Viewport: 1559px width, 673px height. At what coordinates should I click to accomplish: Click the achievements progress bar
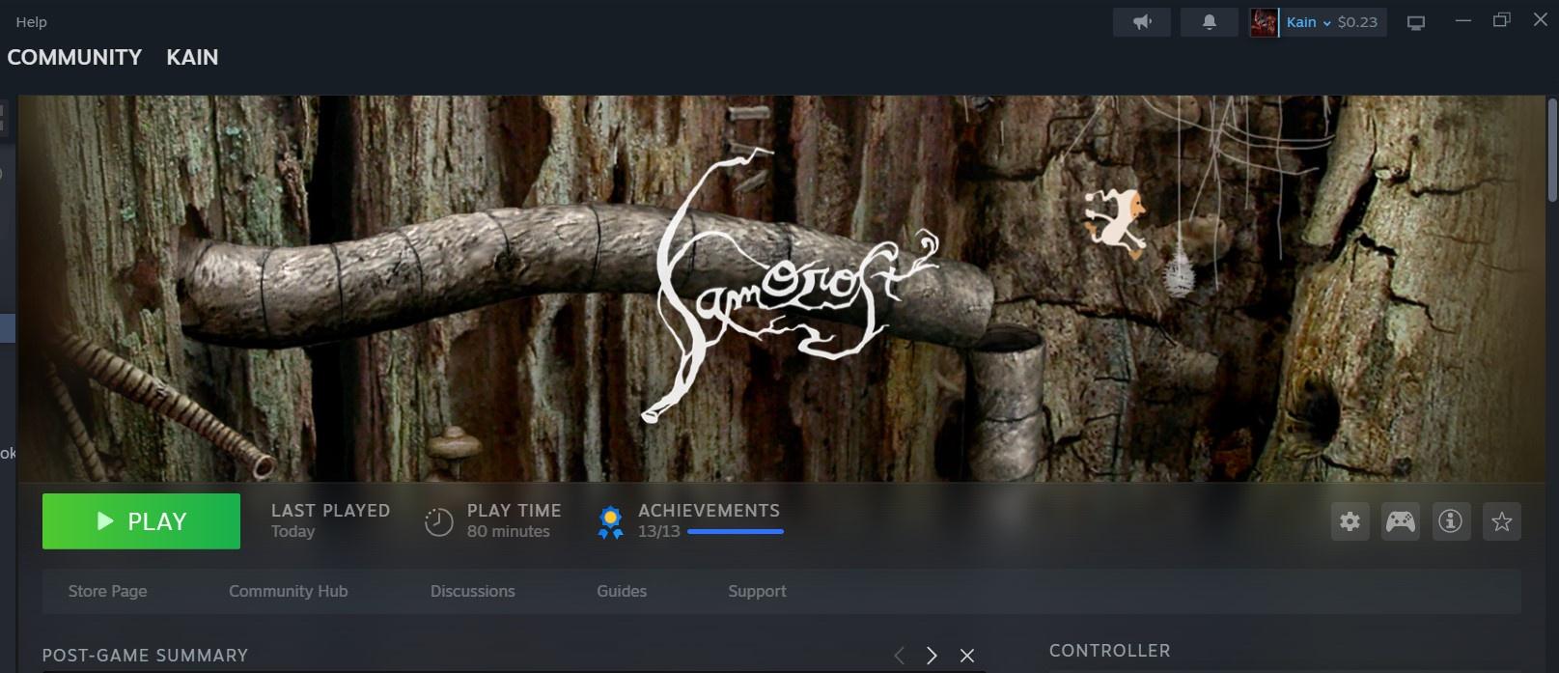[736, 532]
